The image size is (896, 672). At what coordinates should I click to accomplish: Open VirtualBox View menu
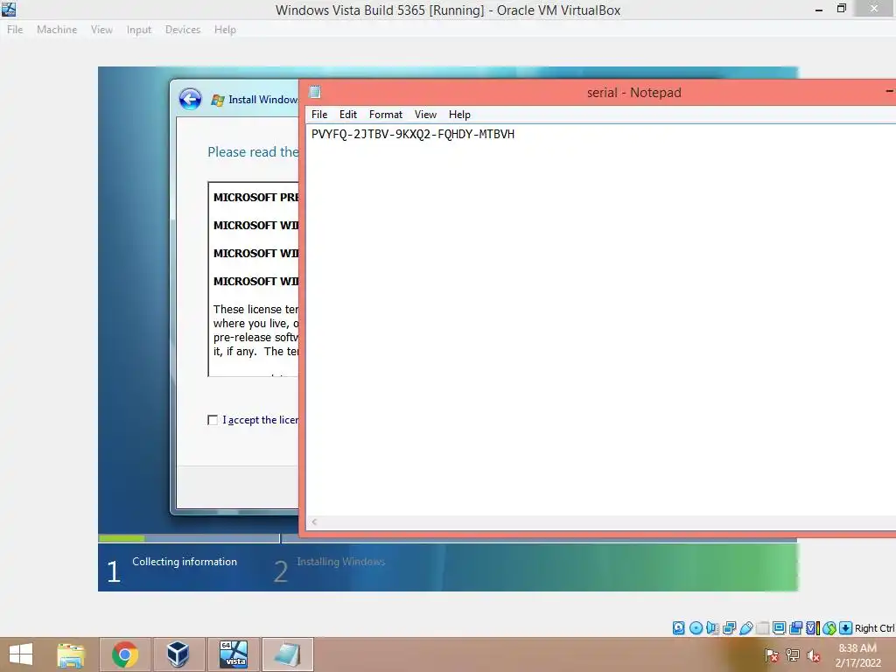click(x=101, y=30)
